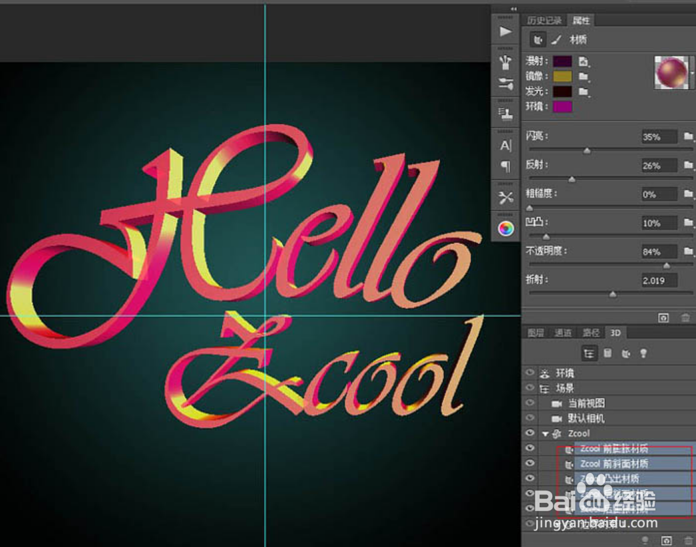Open texture folder for 不透明度 opacity

tap(689, 252)
